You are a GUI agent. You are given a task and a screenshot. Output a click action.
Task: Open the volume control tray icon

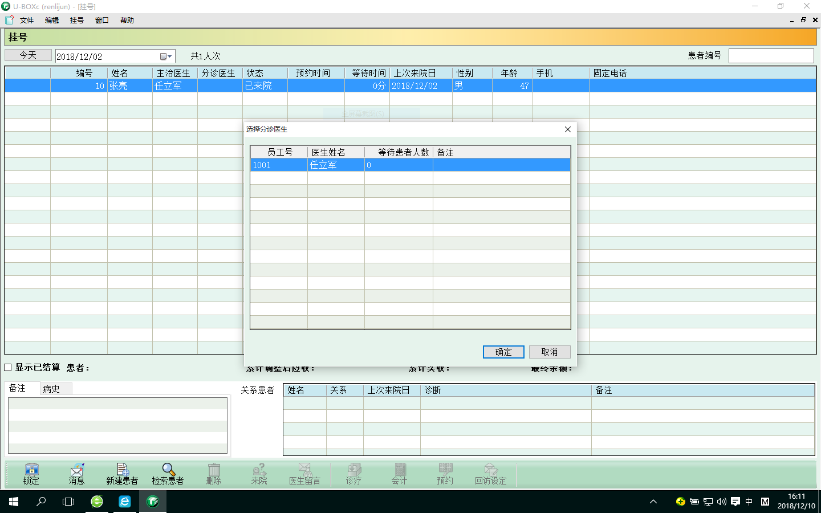pos(722,502)
